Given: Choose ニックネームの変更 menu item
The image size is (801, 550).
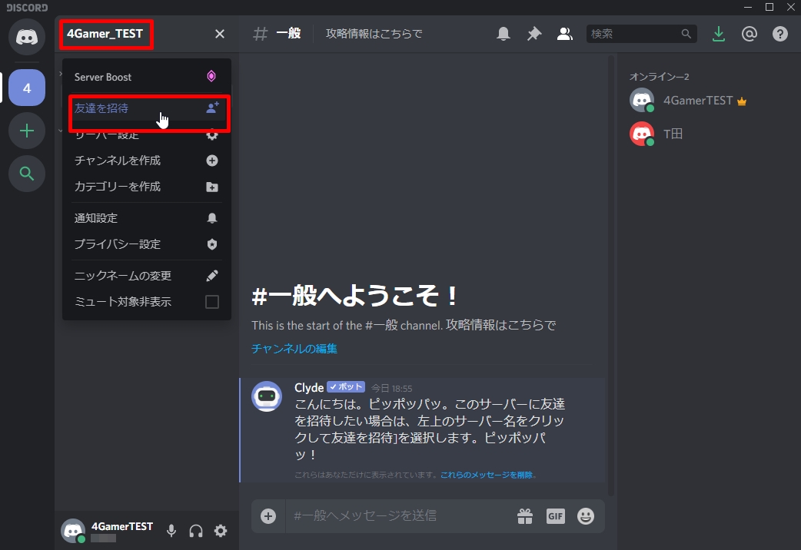Looking at the screenshot, I should pos(147,276).
